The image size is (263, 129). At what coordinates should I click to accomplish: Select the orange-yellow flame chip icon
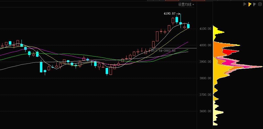(250, 4)
